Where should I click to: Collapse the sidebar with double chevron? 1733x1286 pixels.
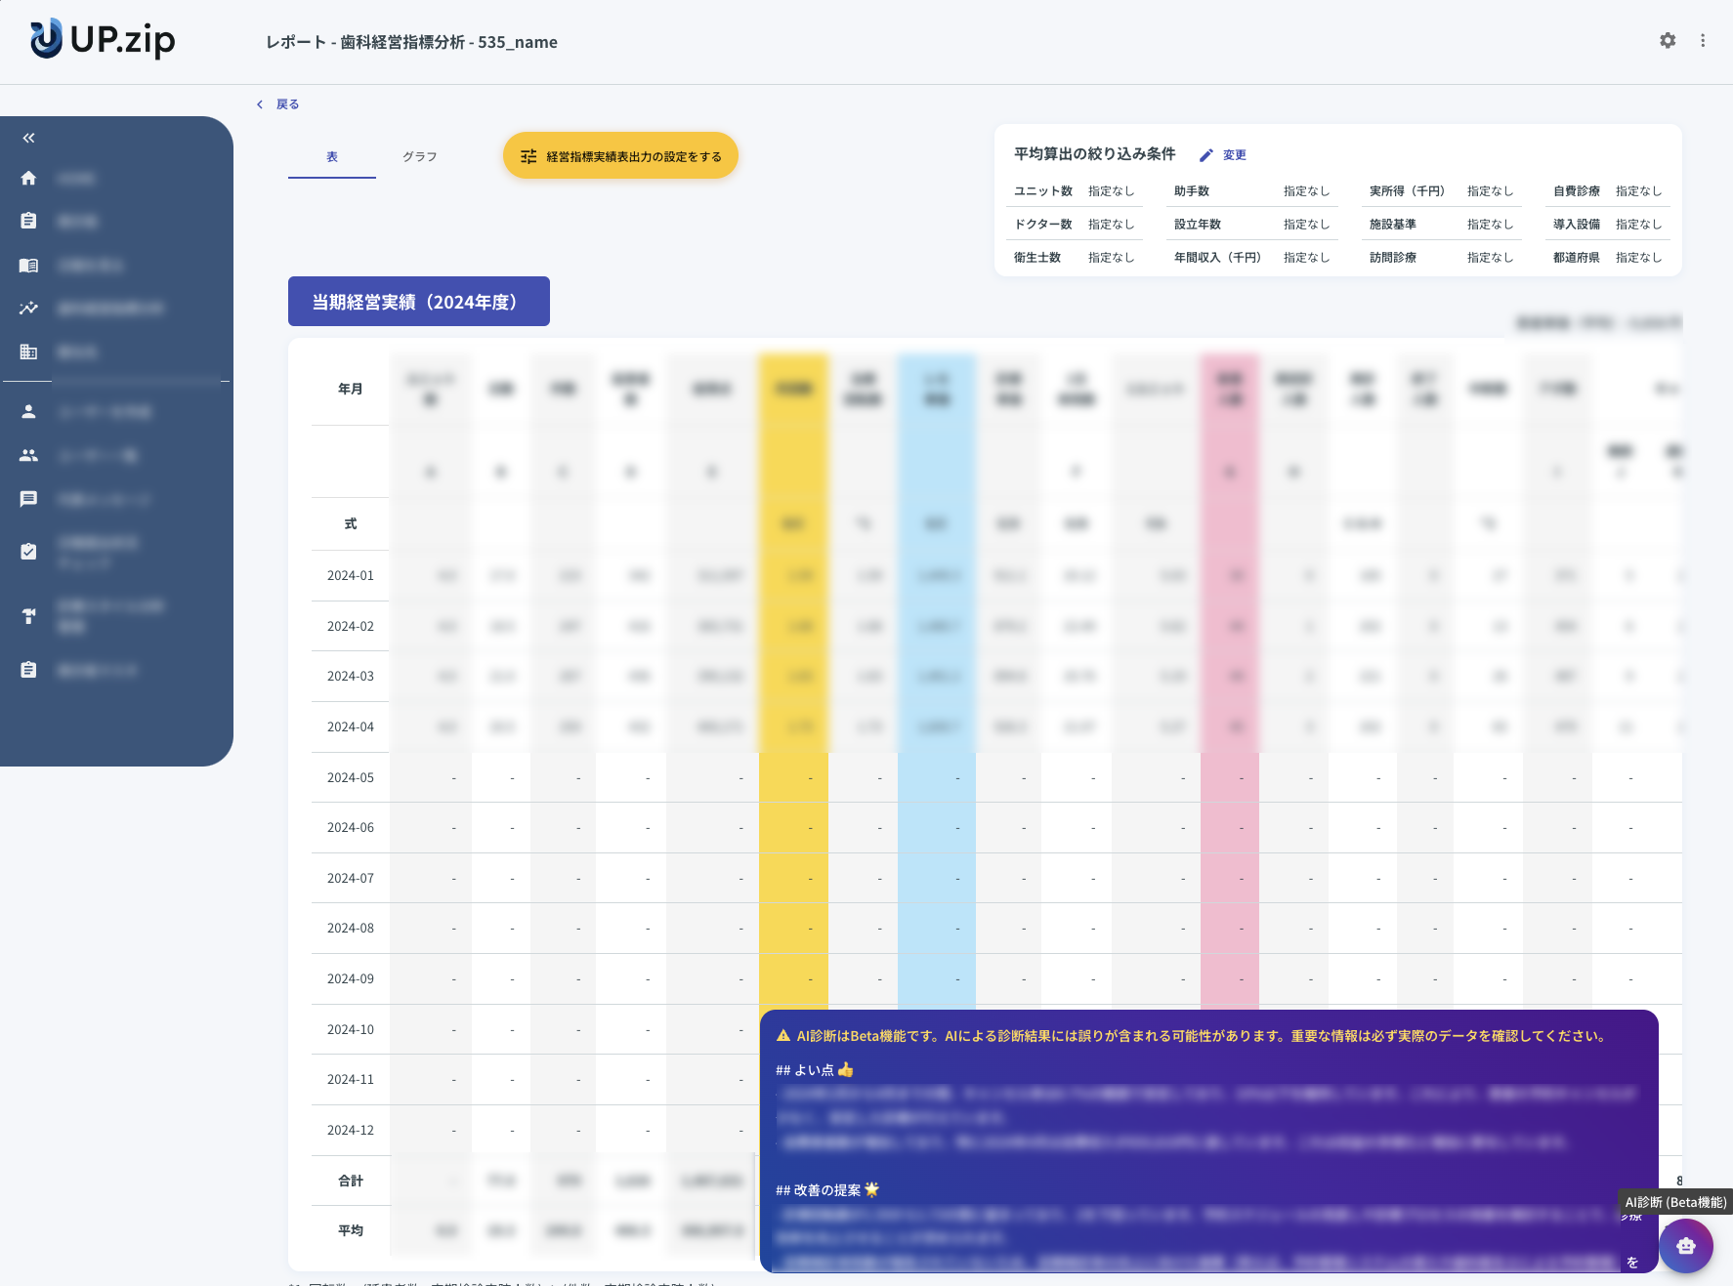click(28, 138)
